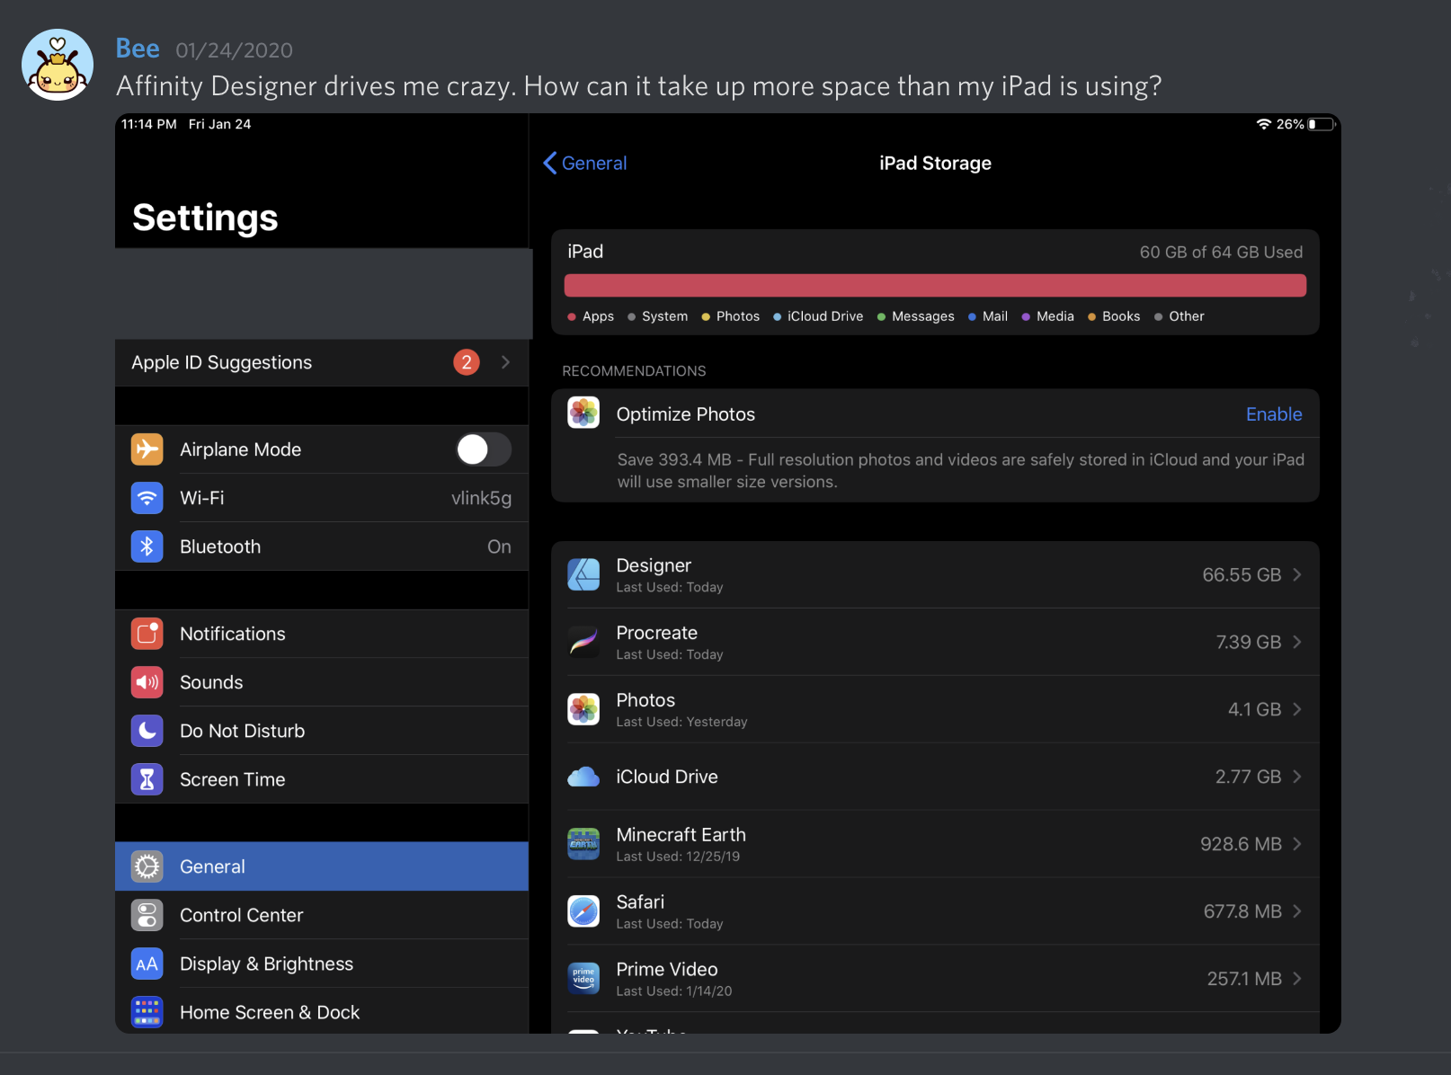1451x1075 pixels.
Task: Tap the Designer 66.55 GB size value
Action: pyautogui.click(x=1242, y=574)
